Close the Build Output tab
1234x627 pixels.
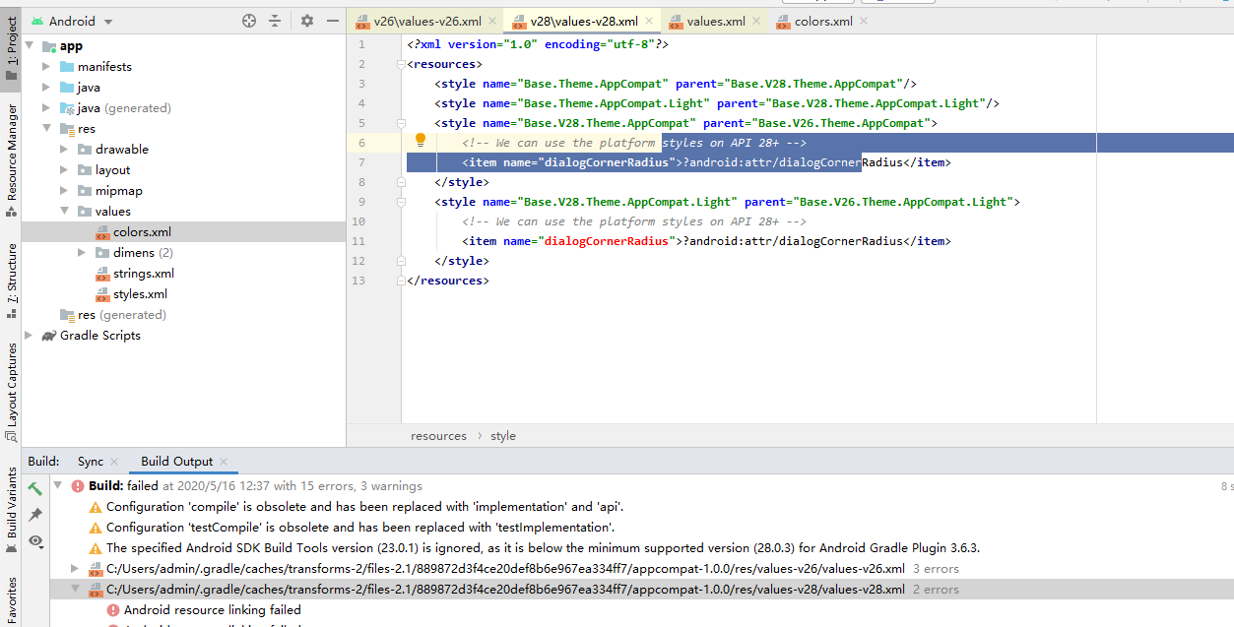[x=224, y=462]
